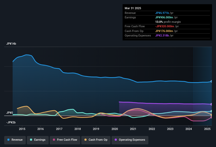Viewport: 216px width, 147px height.
Task: Click the JP¥176.000m cash from op value
Action: tap(164, 31)
